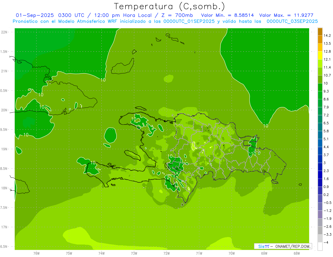The height and width of the screenshot is (257, 333).
Task: Click the dark orange swatch above 14.2
Action: tap(320, 32)
